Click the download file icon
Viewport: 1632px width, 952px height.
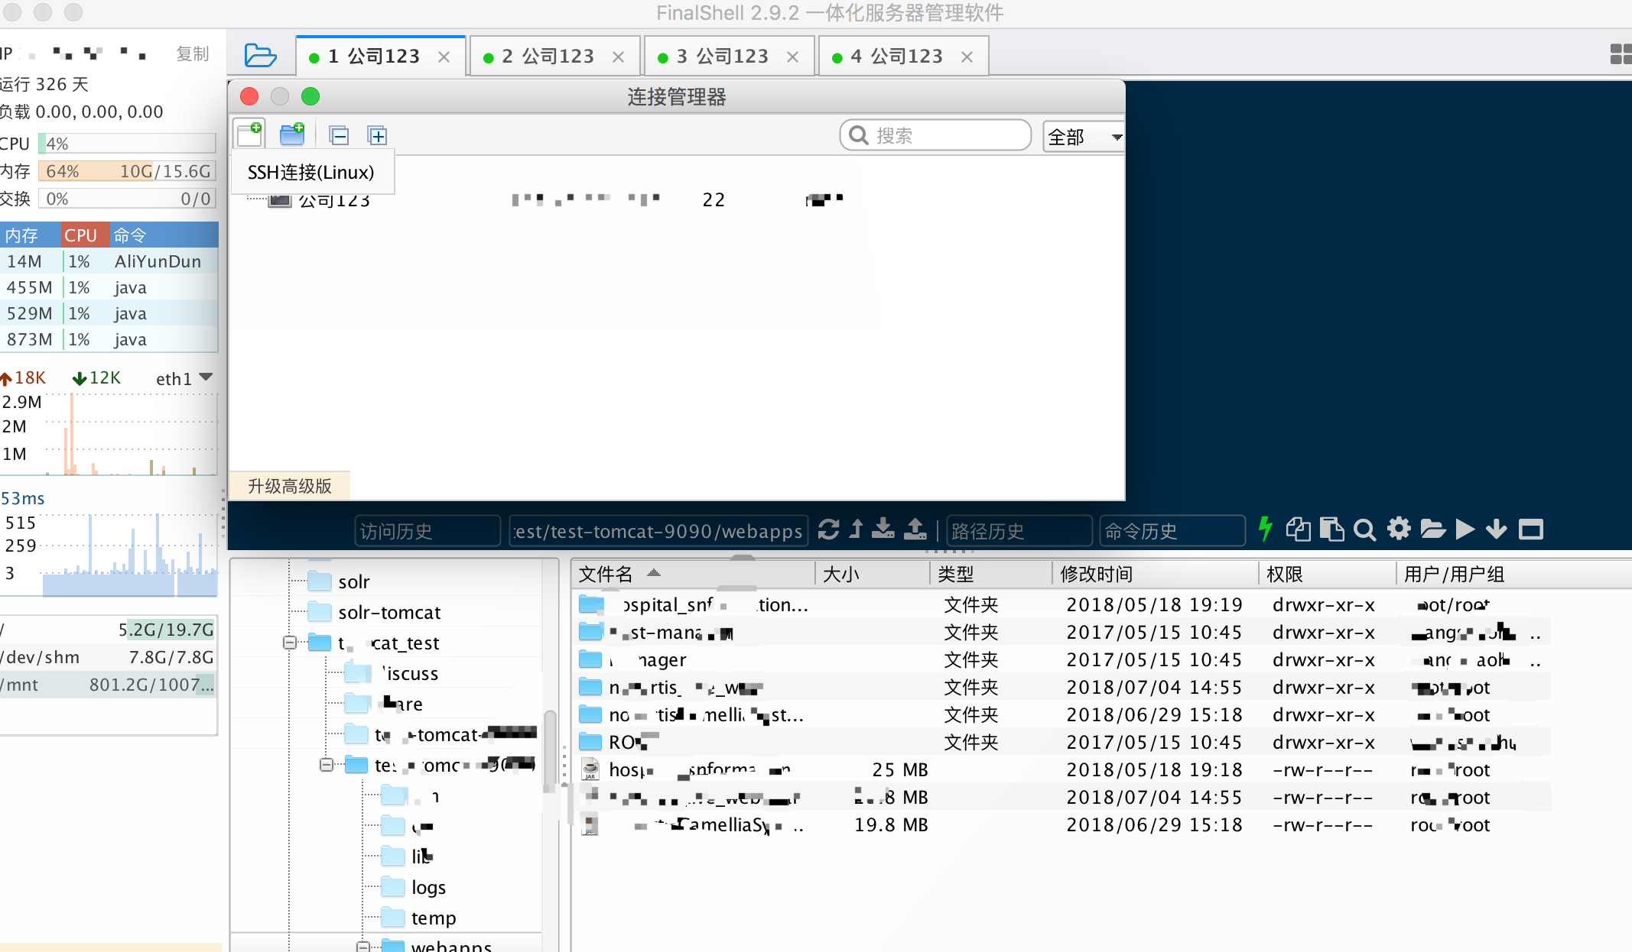click(883, 529)
